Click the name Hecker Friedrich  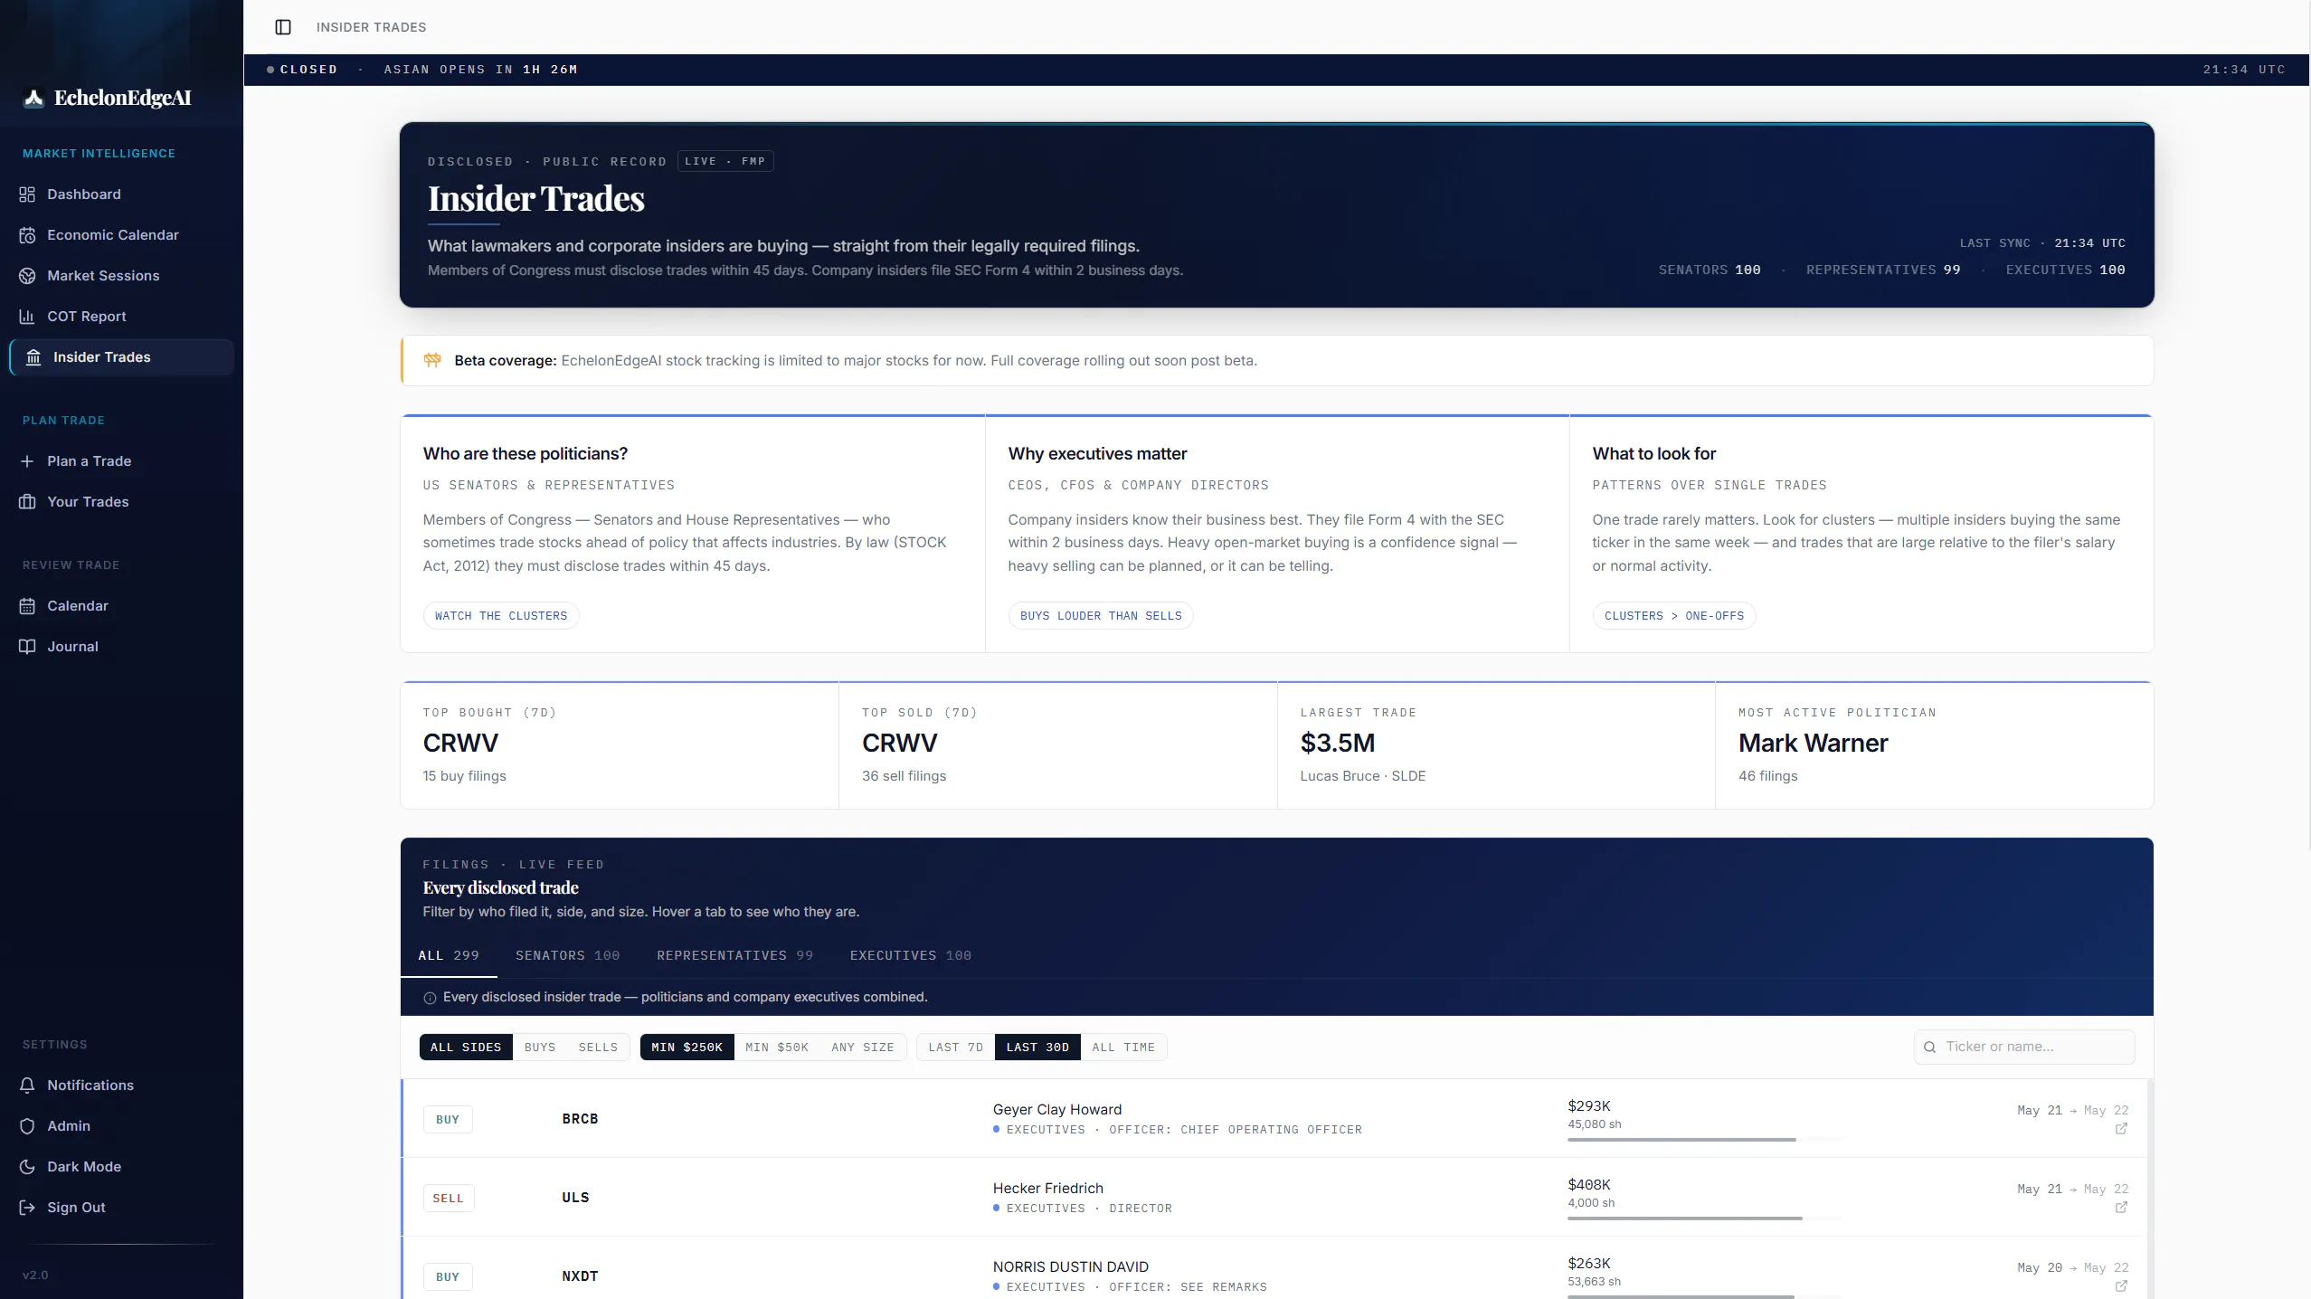point(1048,1189)
